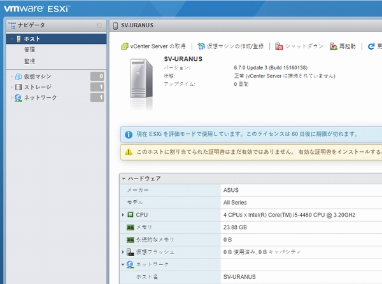Click the All Series model value
Image resolution: width=382 pixels, height=284 pixels.
click(235, 203)
